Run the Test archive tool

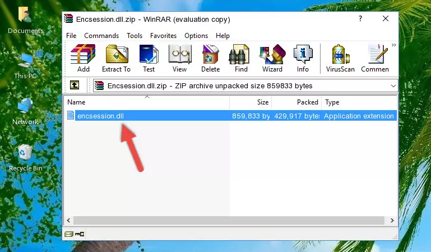pyautogui.click(x=149, y=58)
